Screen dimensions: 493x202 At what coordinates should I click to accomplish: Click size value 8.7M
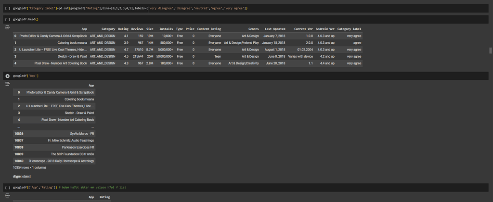point(150,50)
